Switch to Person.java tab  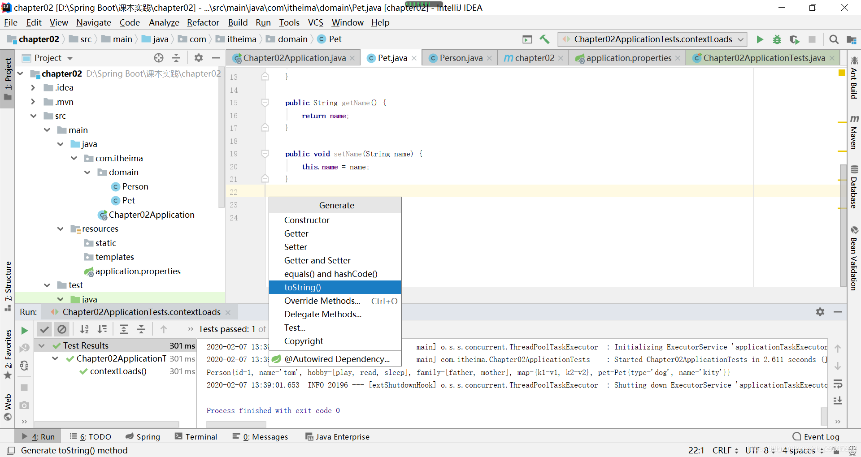pyautogui.click(x=461, y=58)
